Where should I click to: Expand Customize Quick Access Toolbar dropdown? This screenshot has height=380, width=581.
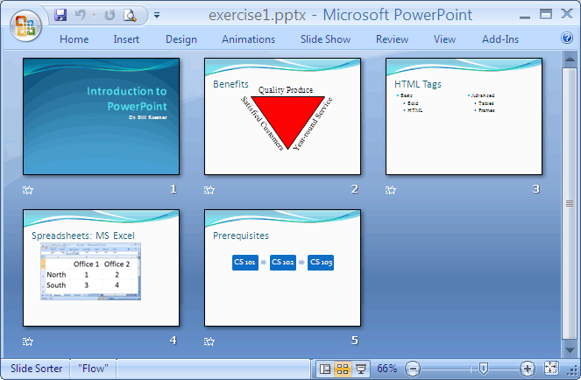click(x=156, y=15)
